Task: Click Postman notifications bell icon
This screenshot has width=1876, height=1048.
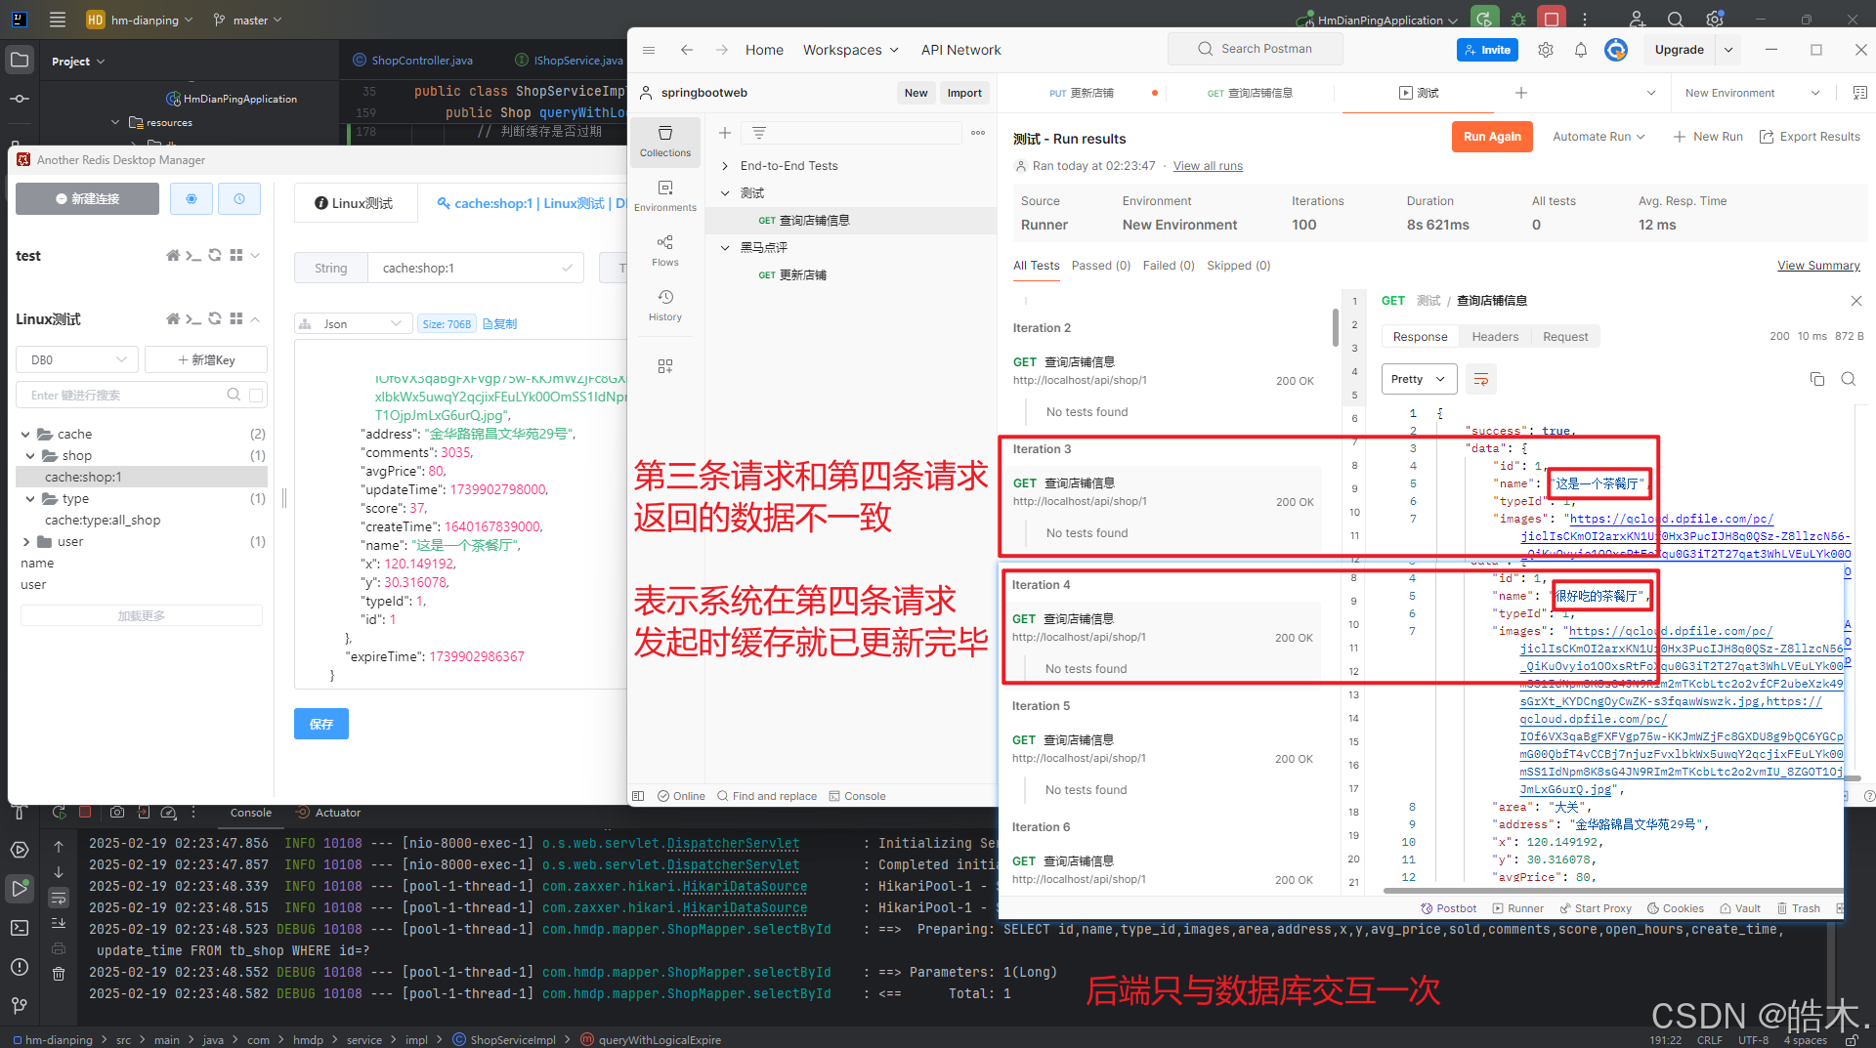Action: pos(1580,50)
